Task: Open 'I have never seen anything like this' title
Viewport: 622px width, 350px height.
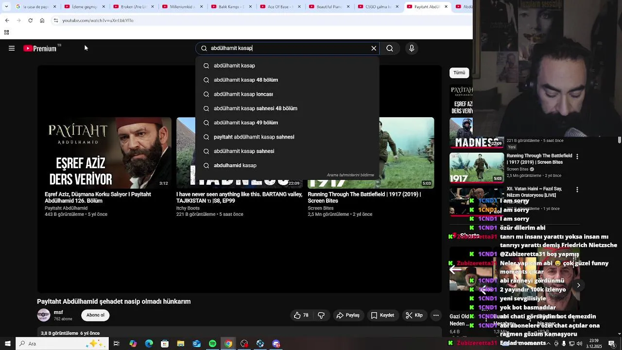Action: coord(239,197)
